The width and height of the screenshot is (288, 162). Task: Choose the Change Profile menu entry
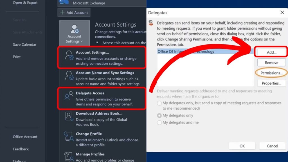pyautogui.click(x=102, y=139)
